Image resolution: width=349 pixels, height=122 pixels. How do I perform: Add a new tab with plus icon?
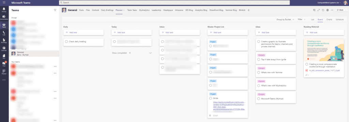[x=248, y=10]
